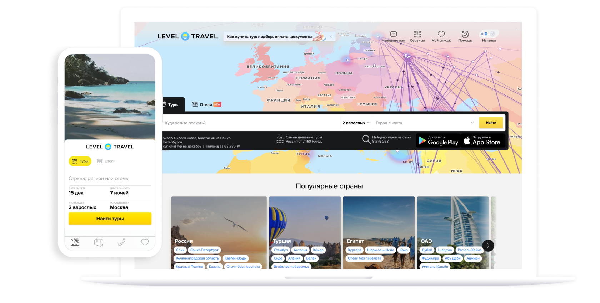The image size is (600, 303).
Task: Select the Сочи tag
Action: tap(180, 250)
